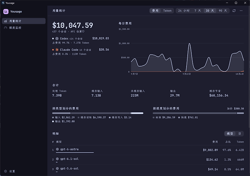Viewport: 250px width, 176px height.
Task: Click the 97.6% share cell
Action: pos(227,150)
